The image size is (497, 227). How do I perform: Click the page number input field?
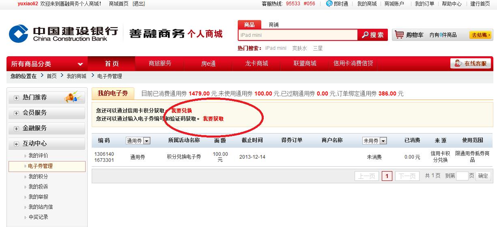pos(462,176)
